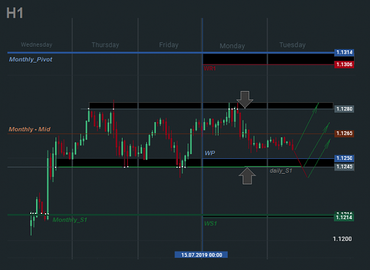
Task: Click the 1.1314 price tag
Action: pyautogui.click(x=344, y=52)
